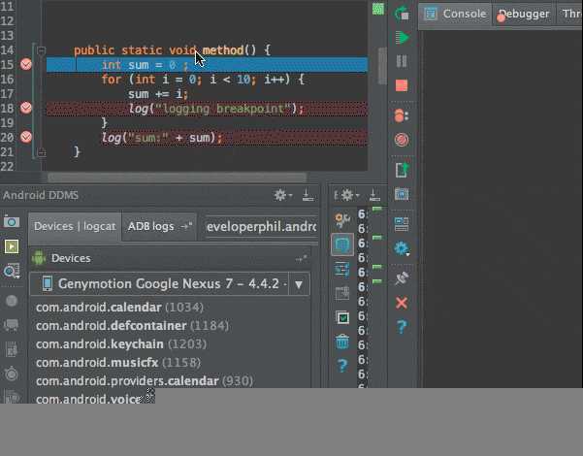The width and height of the screenshot is (583, 456).
Task: Click the Devices section header
Action: click(71, 258)
